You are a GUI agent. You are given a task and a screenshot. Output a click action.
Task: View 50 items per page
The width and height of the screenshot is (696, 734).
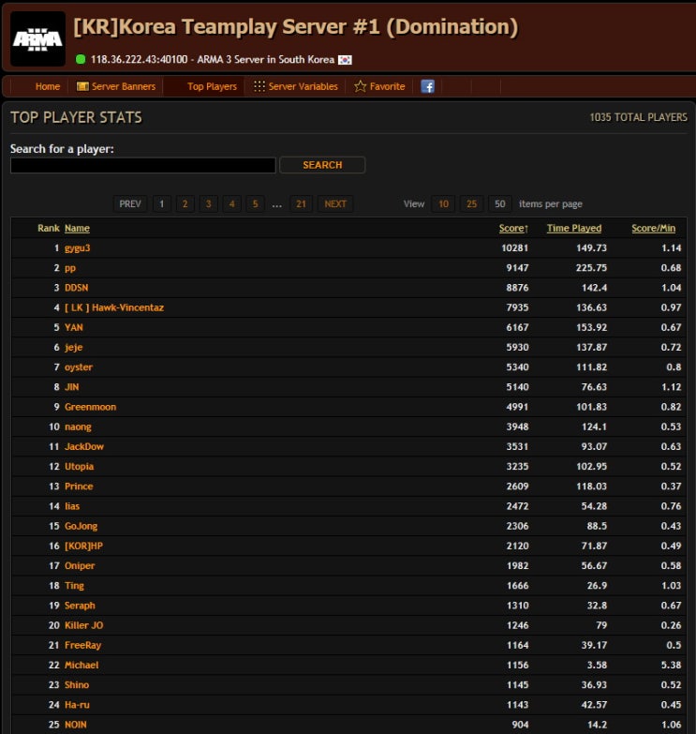pos(500,204)
